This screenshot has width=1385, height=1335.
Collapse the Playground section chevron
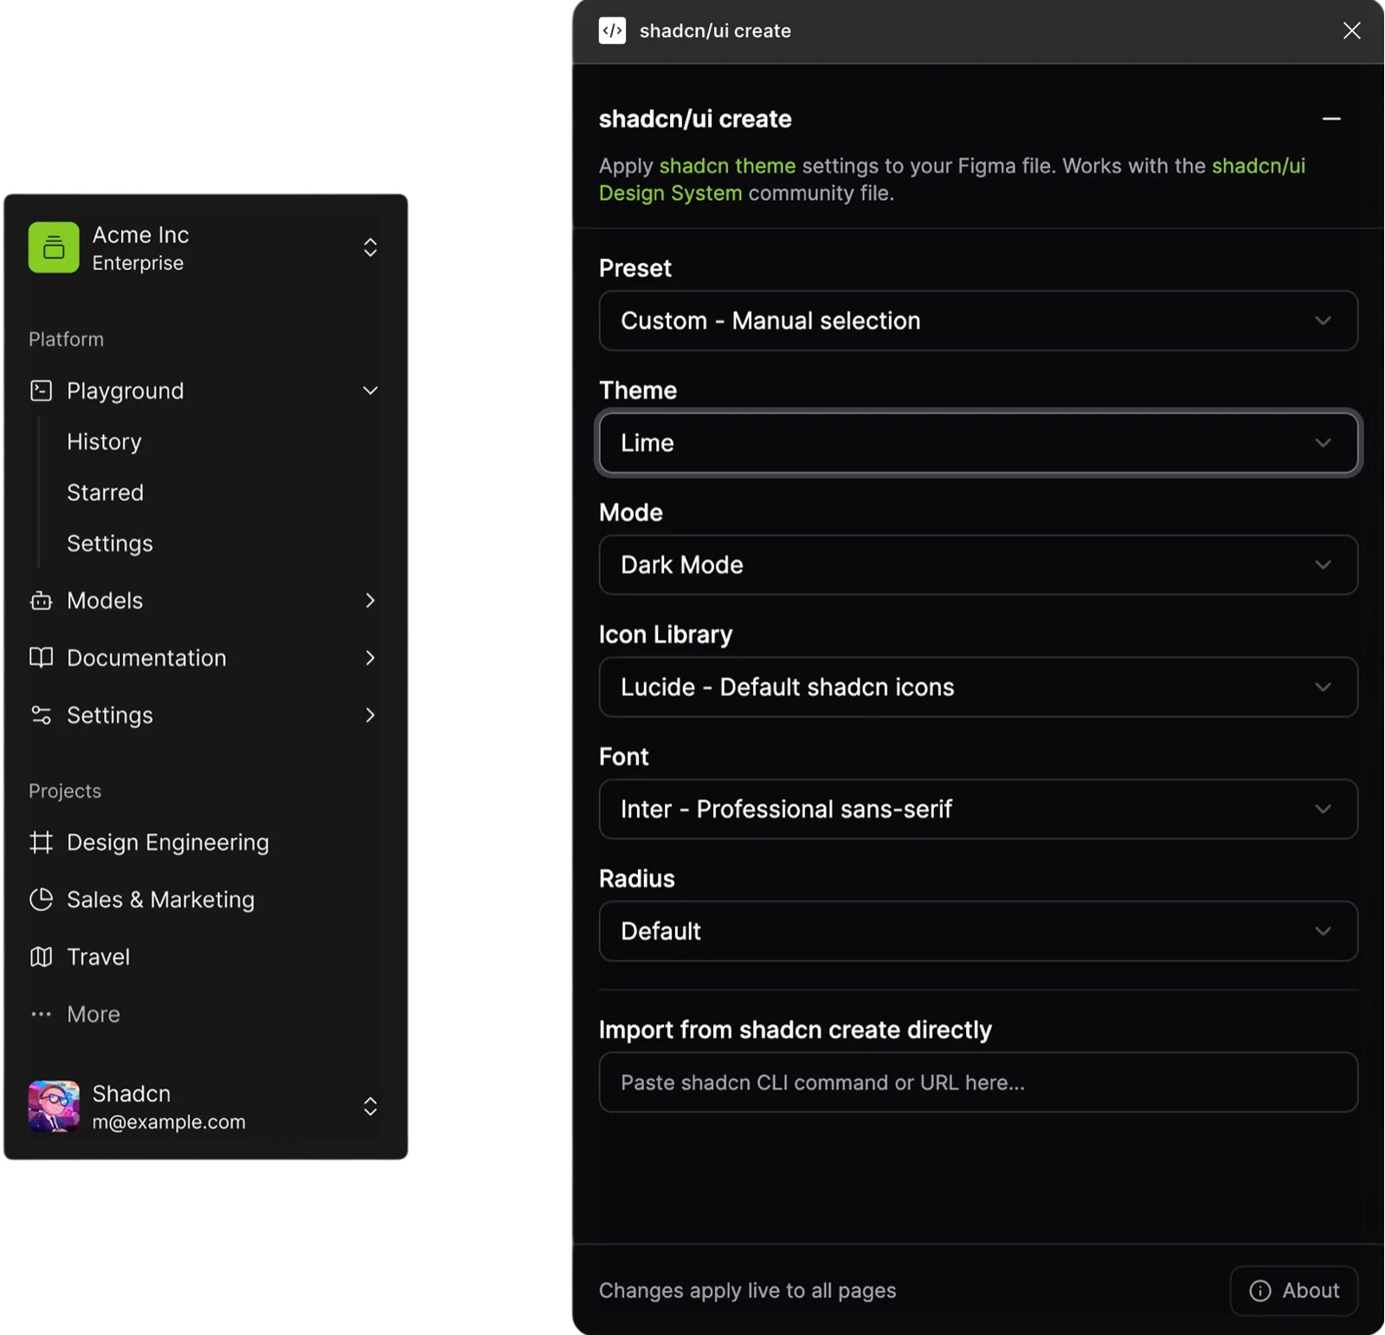pos(370,390)
